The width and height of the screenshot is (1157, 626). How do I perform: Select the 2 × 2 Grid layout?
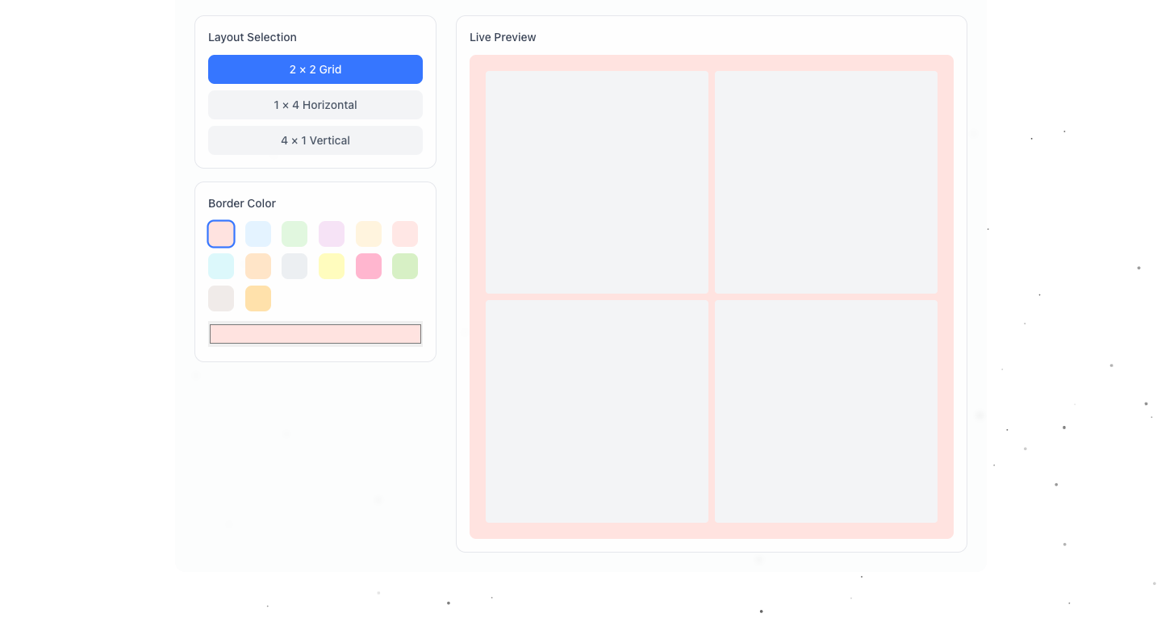coord(315,69)
